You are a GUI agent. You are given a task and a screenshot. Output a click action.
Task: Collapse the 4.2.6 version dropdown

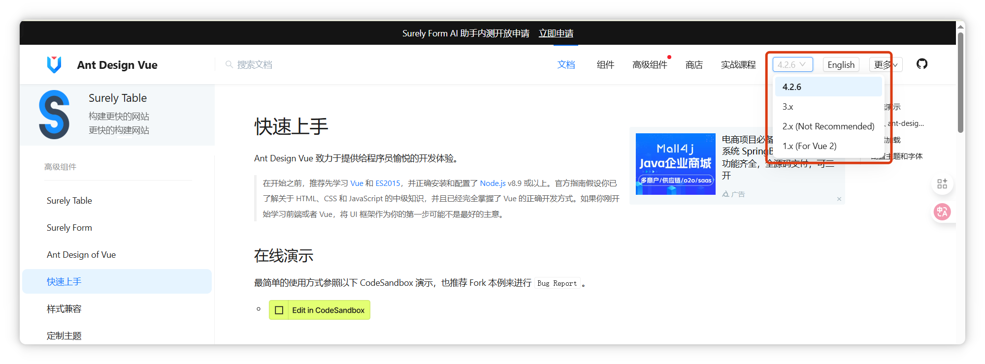(792, 64)
